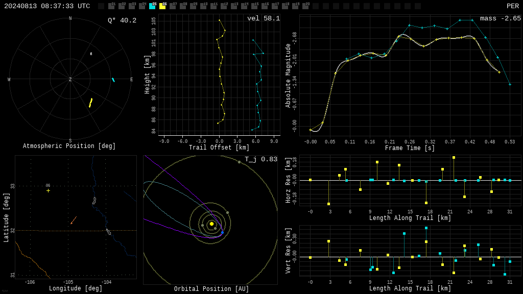
Task: Click the orange meteor ground track arrow
Action: coord(74,220)
